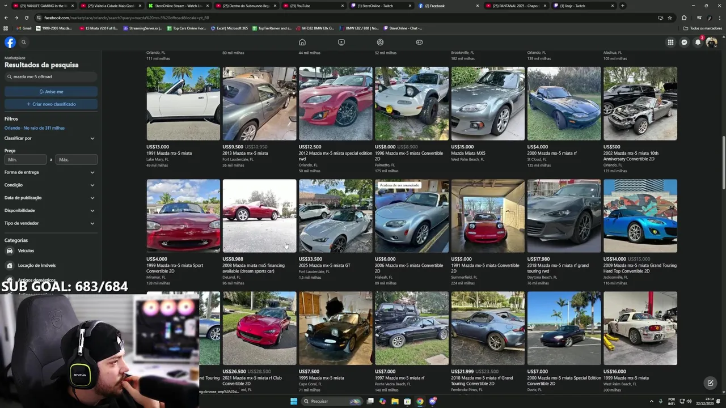Open Todos os marcadores folder
This screenshot has height=408, width=726.
pos(702,28)
